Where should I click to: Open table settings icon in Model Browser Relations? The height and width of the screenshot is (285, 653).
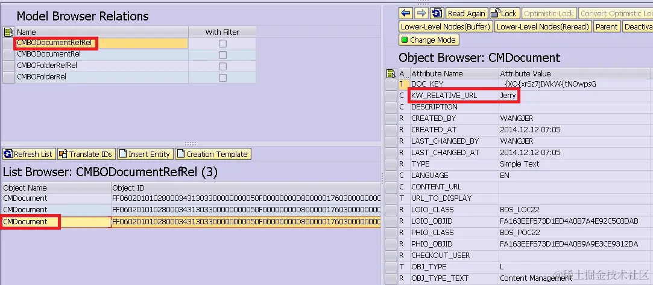pos(9,32)
